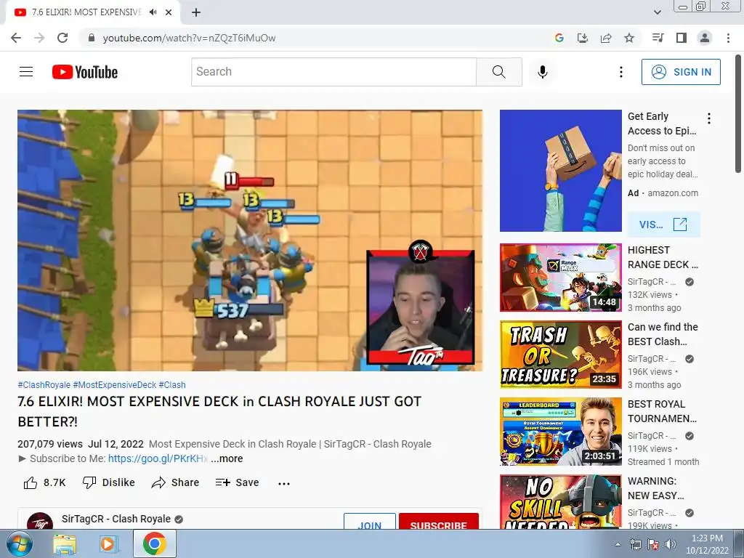Open YouTube settings three-dot menu
Image resolution: width=744 pixels, height=558 pixels.
pos(620,72)
